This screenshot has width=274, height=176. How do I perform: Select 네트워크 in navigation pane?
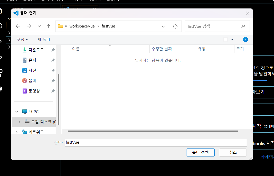pyautogui.click(x=36, y=132)
